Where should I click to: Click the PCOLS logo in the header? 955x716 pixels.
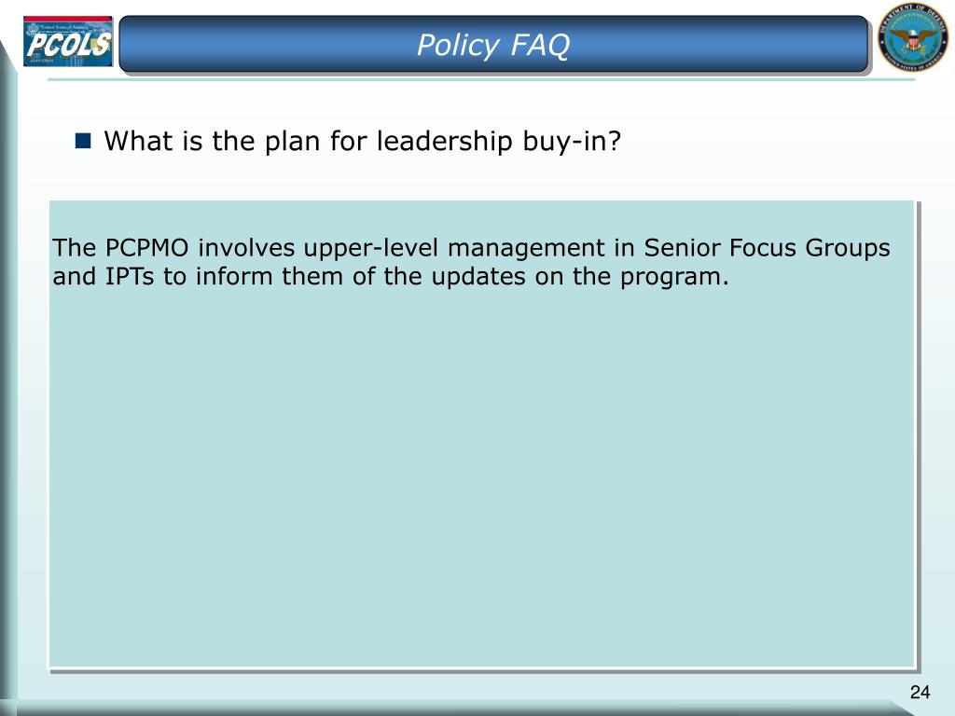tap(67, 41)
